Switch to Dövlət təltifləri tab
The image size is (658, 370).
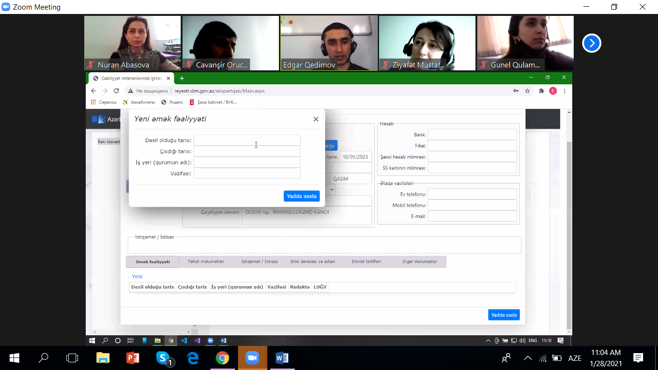tap(366, 262)
